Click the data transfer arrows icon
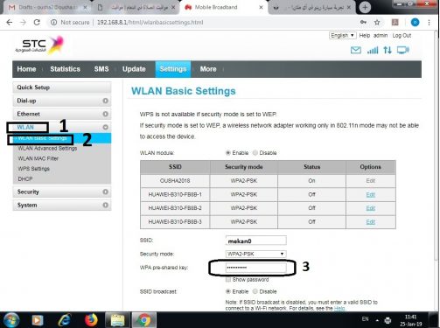The image size is (440, 328). [x=388, y=50]
